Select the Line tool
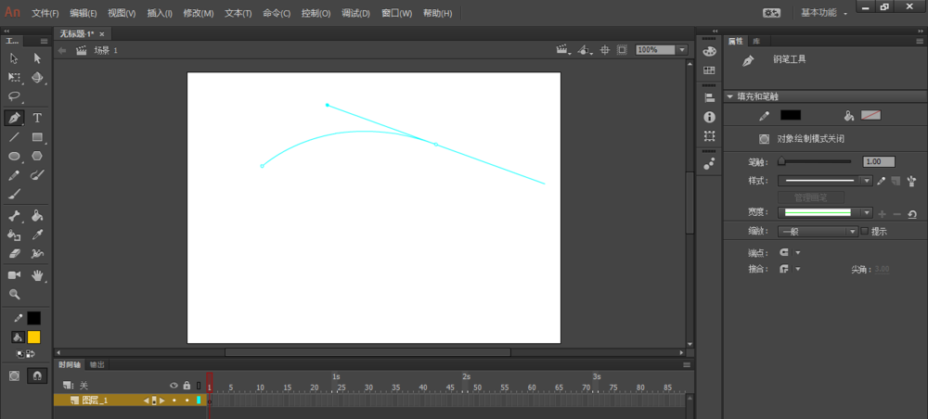Image resolution: width=928 pixels, height=419 pixels. click(14, 137)
